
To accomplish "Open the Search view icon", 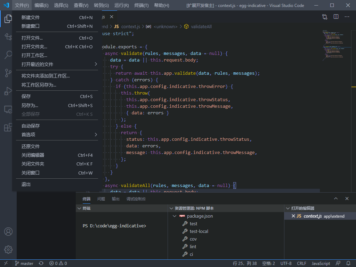I will [x=8, y=55].
